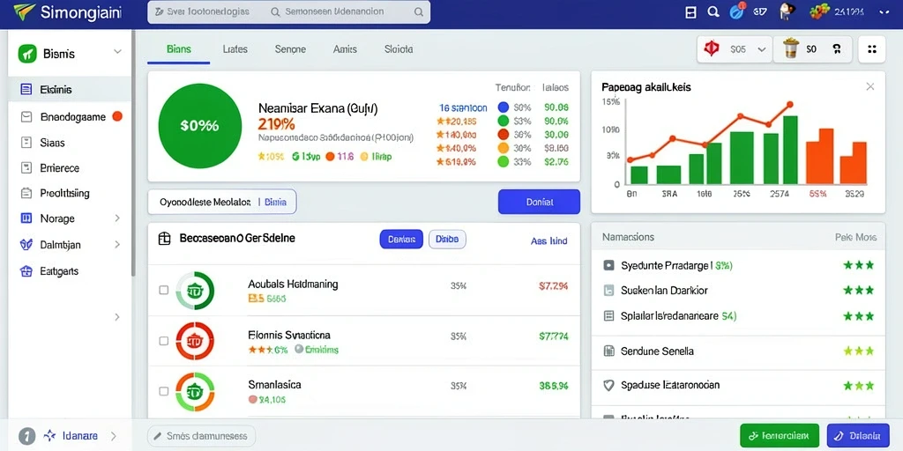Open the S05 dropdown with red icon
The image size is (903, 451).
click(x=735, y=49)
